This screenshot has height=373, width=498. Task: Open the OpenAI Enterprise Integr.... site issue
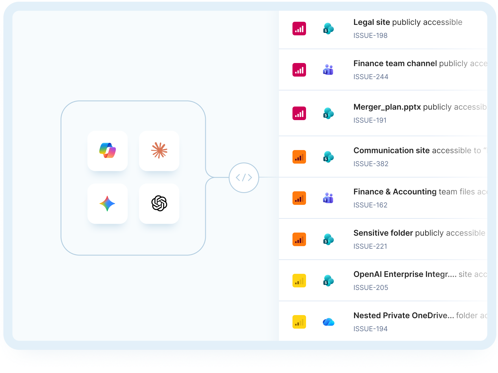[420, 274]
